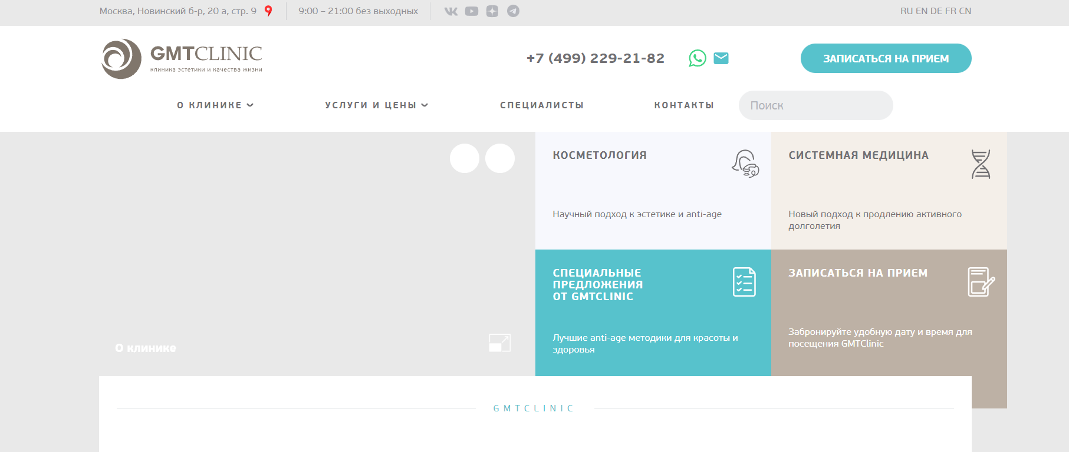
Task: Click the left round slider button
Action: (x=465, y=158)
